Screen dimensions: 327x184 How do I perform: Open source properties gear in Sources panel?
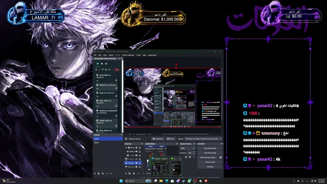pos(134,174)
